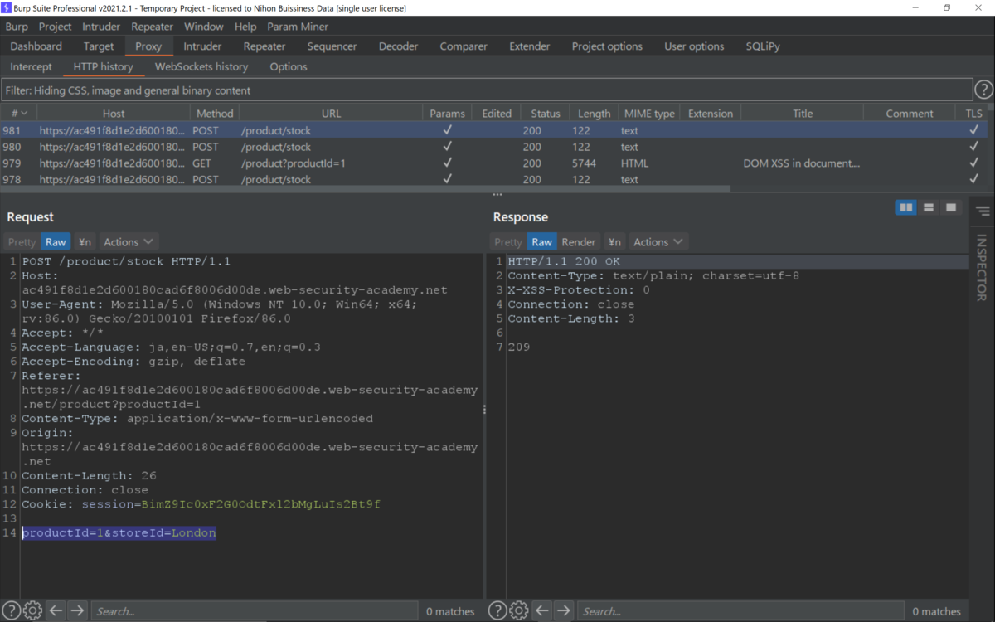Switch to the Decoder tab

click(399, 46)
